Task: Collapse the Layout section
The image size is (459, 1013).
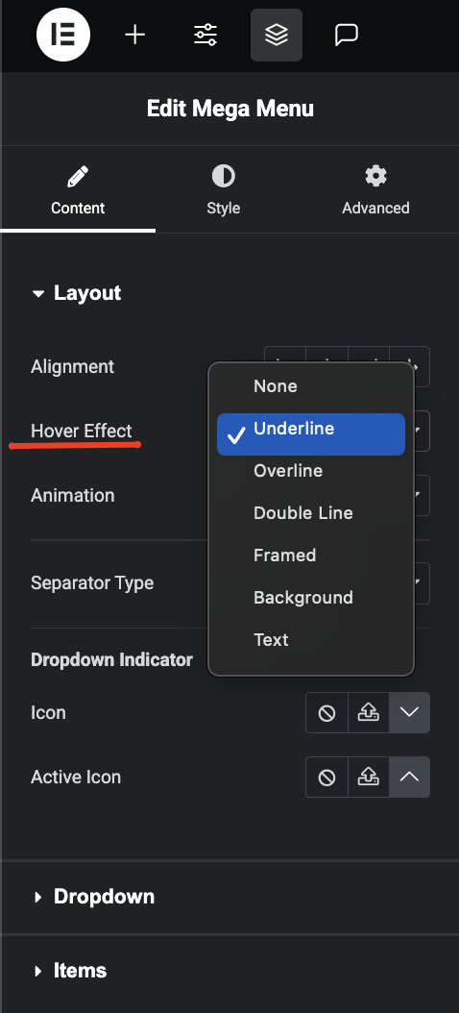Action: [x=76, y=293]
